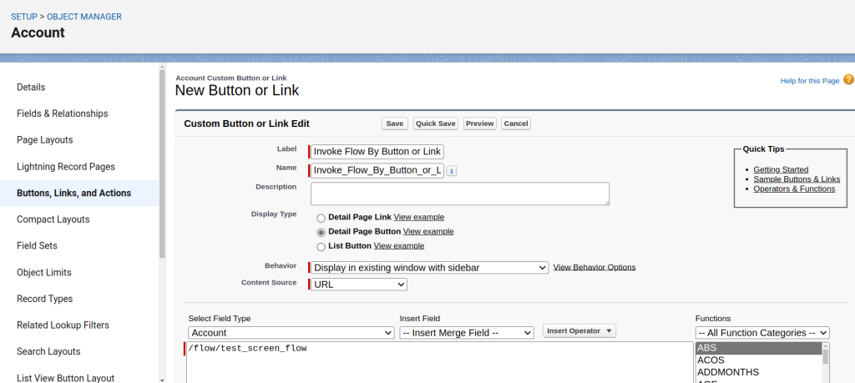Open the Content Source dropdown
855x383 pixels.
[x=359, y=285]
